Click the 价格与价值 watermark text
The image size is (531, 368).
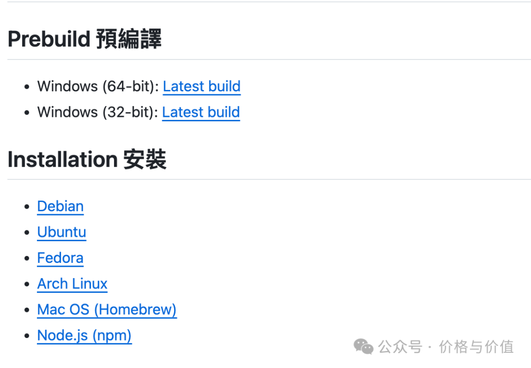(x=476, y=347)
